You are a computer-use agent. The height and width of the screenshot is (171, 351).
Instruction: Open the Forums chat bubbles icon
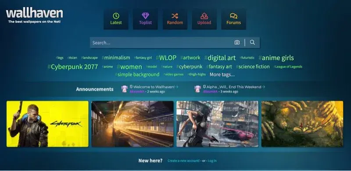(x=233, y=16)
